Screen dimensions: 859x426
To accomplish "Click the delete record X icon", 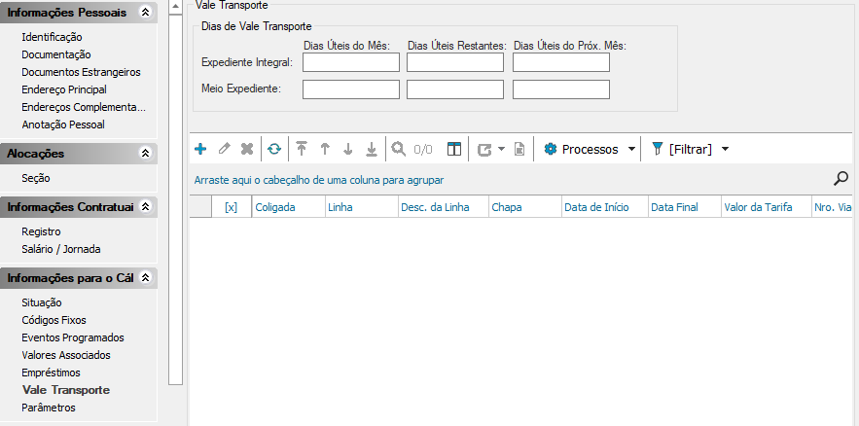I will (x=247, y=149).
